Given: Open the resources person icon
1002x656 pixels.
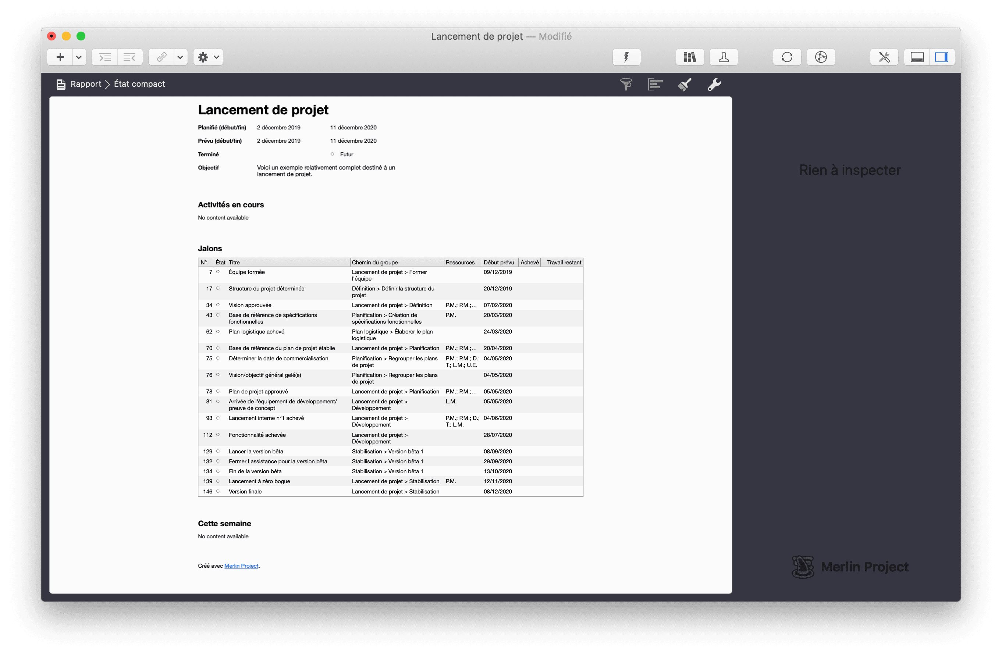Looking at the screenshot, I should [x=724, y=57].
